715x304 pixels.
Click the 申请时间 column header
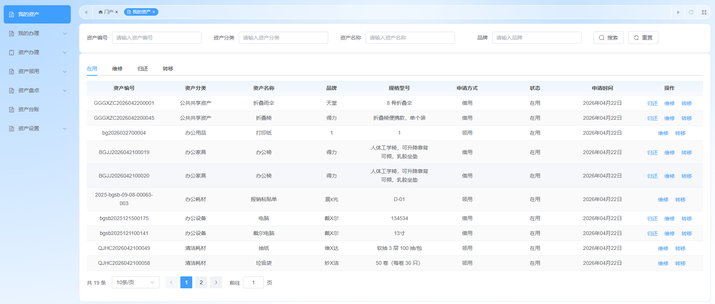point(602,88)
